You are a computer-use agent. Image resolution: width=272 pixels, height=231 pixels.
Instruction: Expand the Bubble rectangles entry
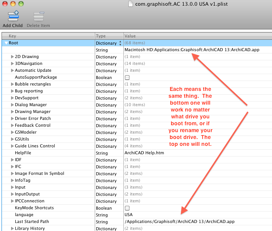(12, 84)
